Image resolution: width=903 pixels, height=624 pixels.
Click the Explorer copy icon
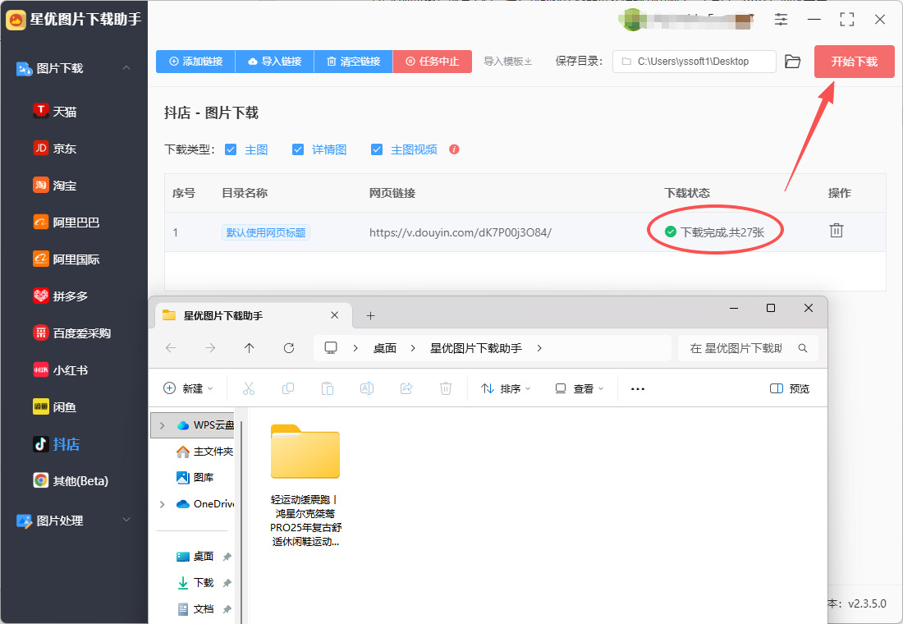pos(288,388)
